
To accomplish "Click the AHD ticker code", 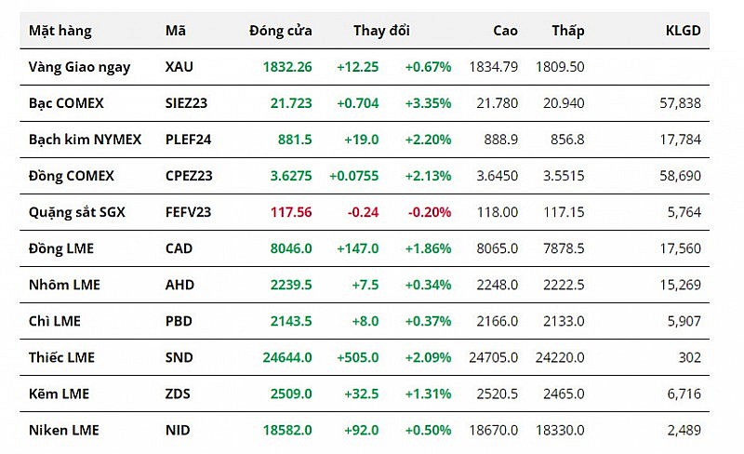I will click(179, 285).
